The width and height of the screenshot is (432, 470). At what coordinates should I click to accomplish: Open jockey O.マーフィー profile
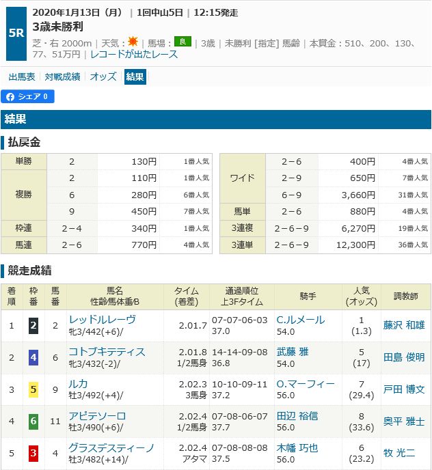(x=305, y=384)
